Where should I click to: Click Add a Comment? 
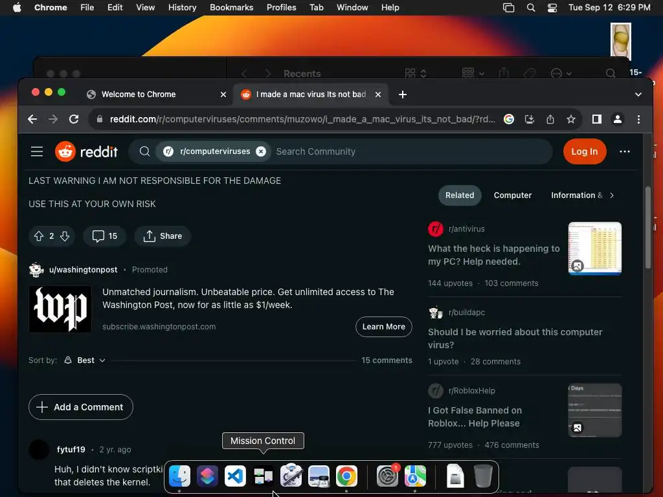pyautogui.click(x=81, y=407)
